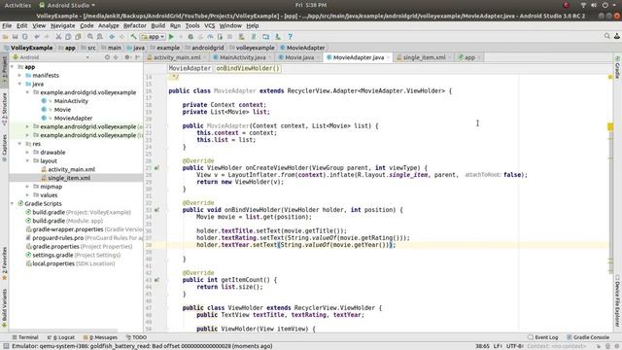The height and width of the screenshot is (350, 622).
Task: Open the Activities overview in top bar
Action: click(x=17, y=5)
